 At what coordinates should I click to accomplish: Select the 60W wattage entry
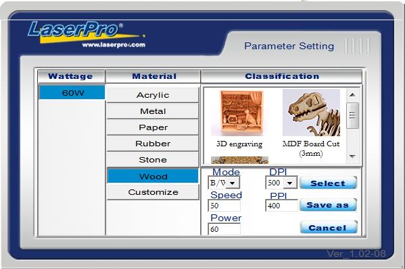point(72,92)
